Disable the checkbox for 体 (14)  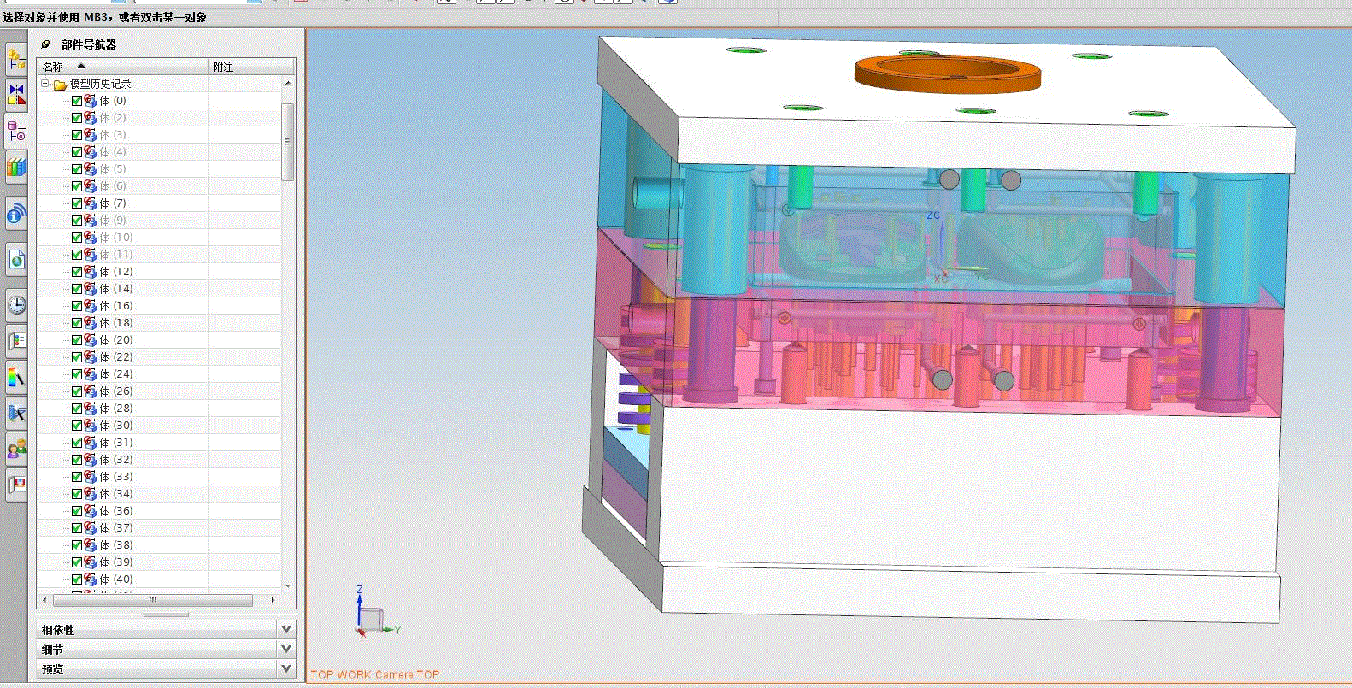(x=77, y=289)
